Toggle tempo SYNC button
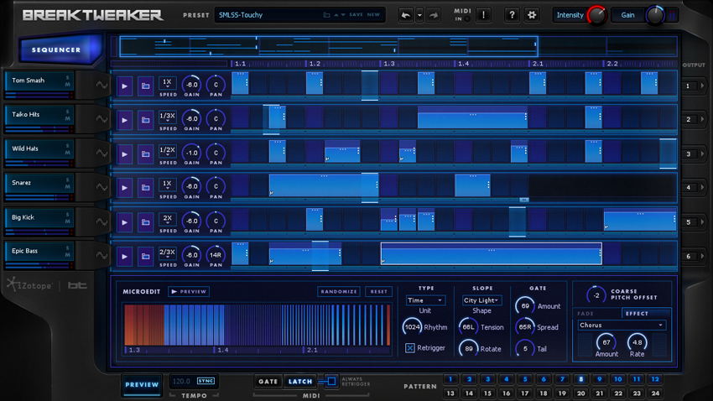This screenshot has height=401, width=713. (x=206, y=381)
